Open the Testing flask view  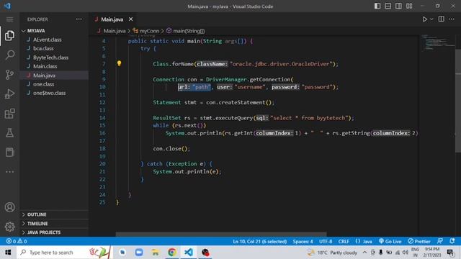coord(9,133)
